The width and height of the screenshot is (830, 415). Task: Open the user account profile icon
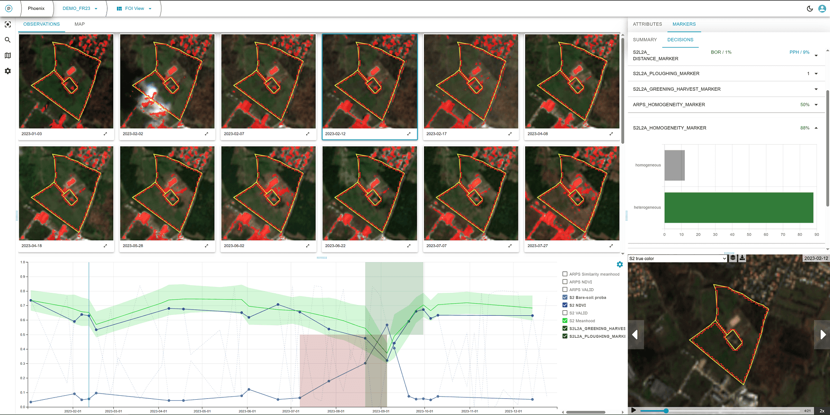pyautogui.click(x=822, y=9)
